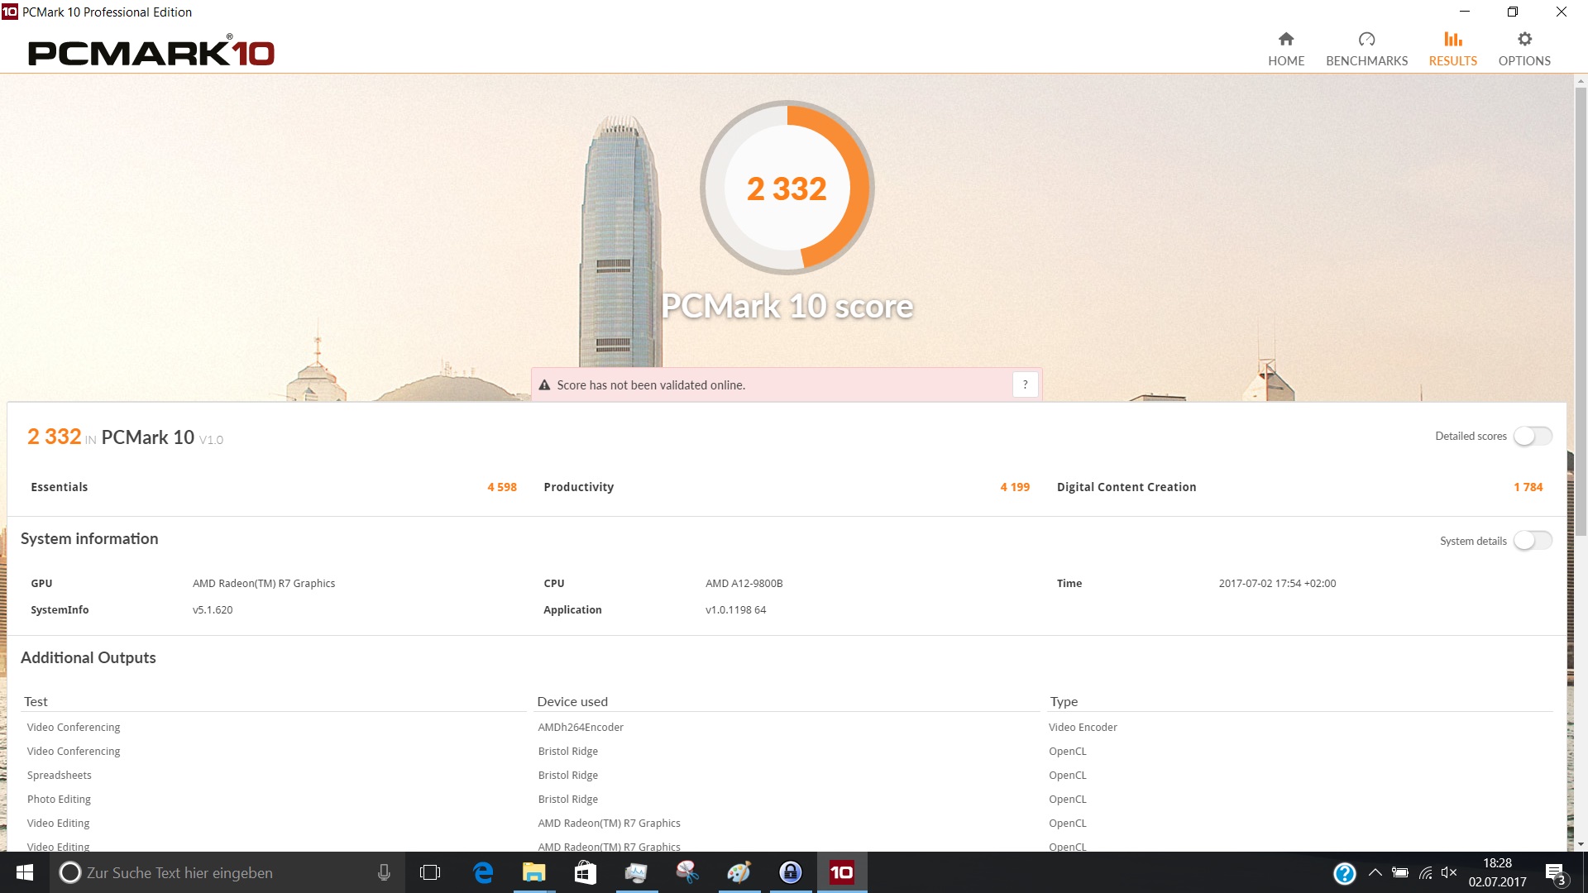Open Microsoft Edge from taskbar
The width and height of the screenshot is (1588, 893).
[x=483, y=872]
